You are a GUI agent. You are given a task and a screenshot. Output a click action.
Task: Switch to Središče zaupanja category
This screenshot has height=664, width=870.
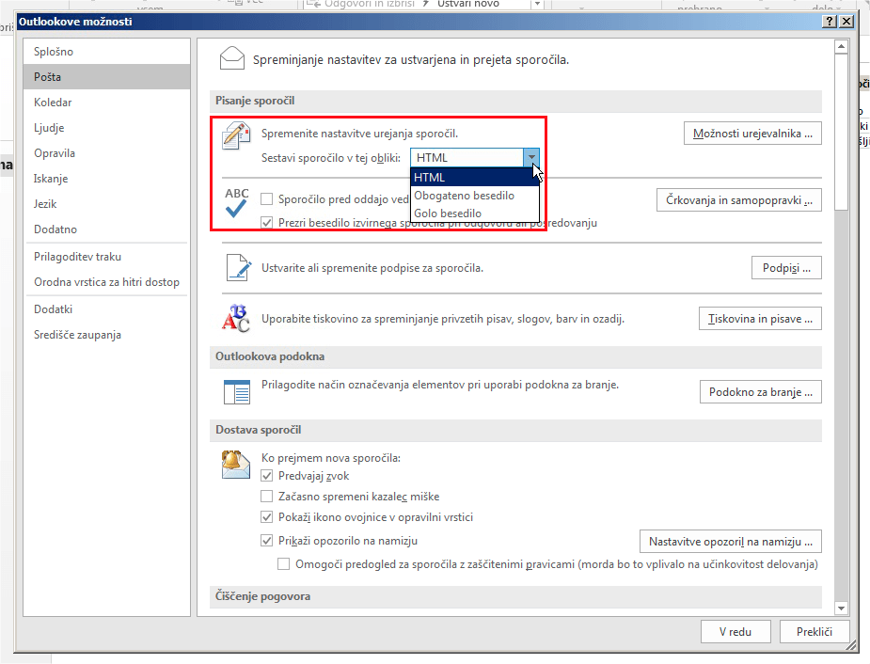pyautogui.click(x=77, y=335)
